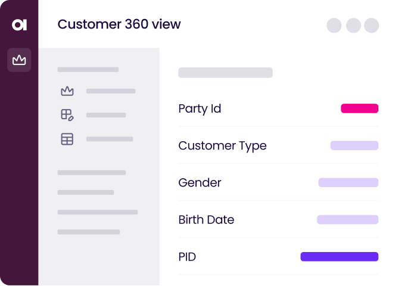Click the crown icon in the navigation list
The width and height of the screenshot is (417, 286).
67,91
